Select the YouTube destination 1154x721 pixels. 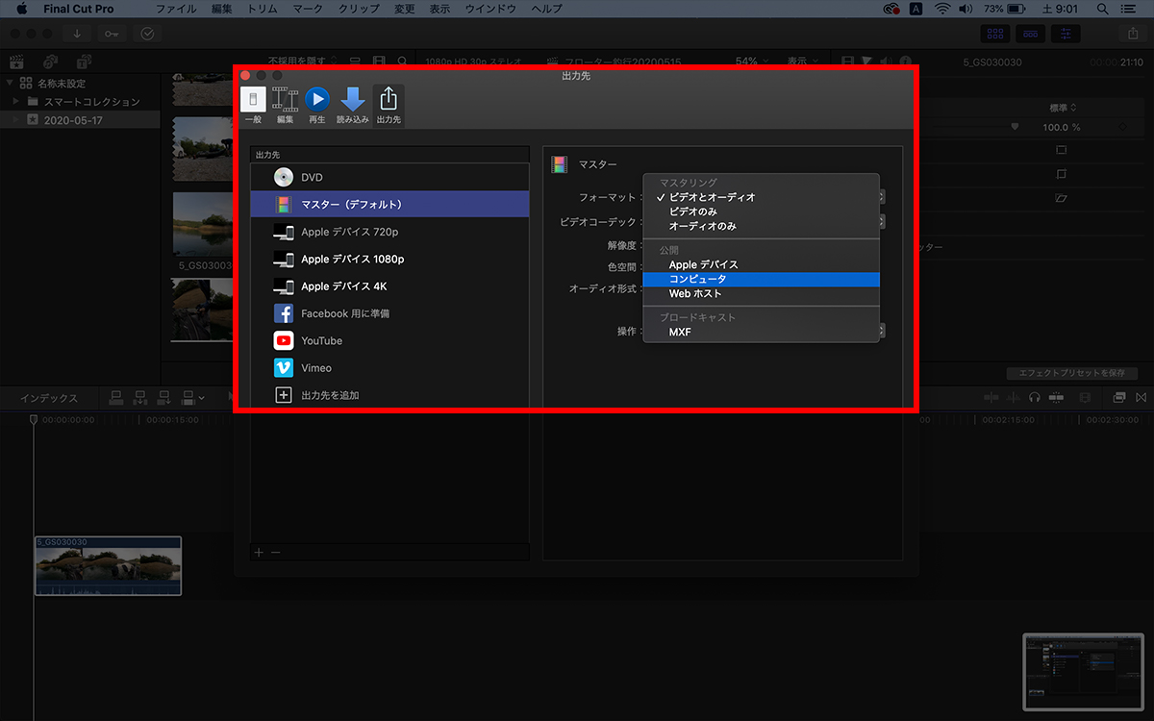(x=321, y=340)
